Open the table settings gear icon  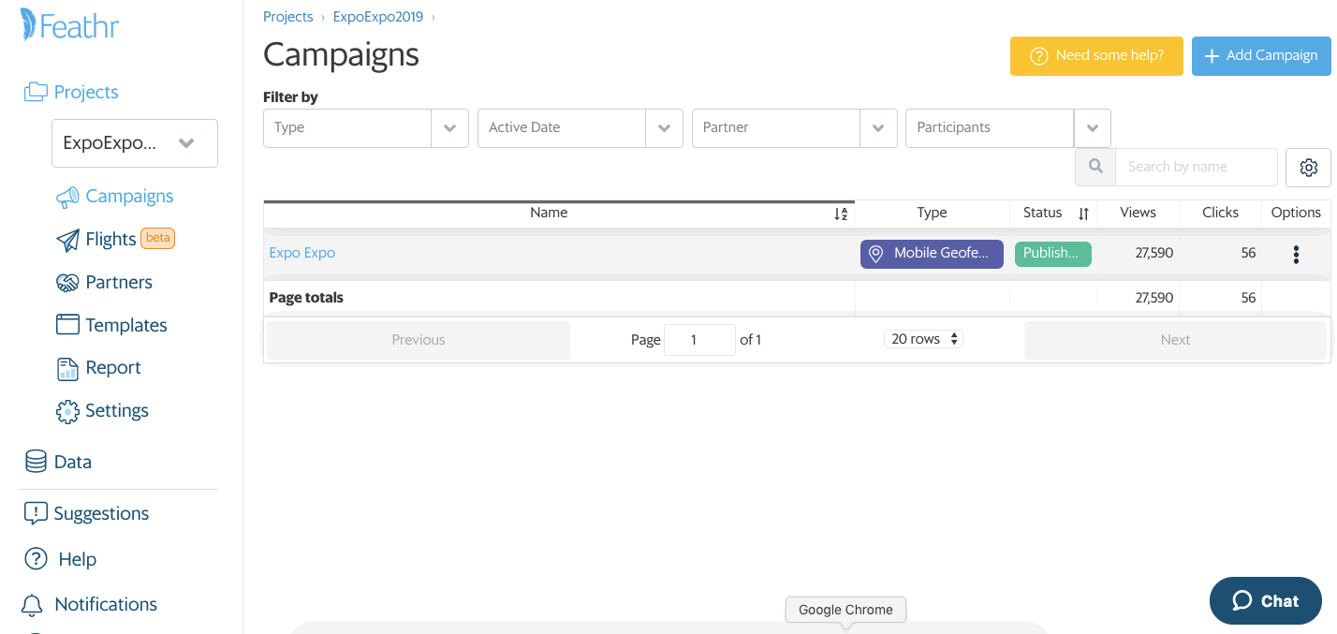point(1308,168)
